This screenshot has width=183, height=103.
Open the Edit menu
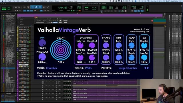coord(18,1)
